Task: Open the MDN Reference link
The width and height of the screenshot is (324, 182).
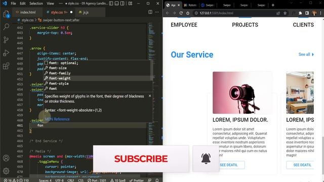Action: tap(57, 119)
